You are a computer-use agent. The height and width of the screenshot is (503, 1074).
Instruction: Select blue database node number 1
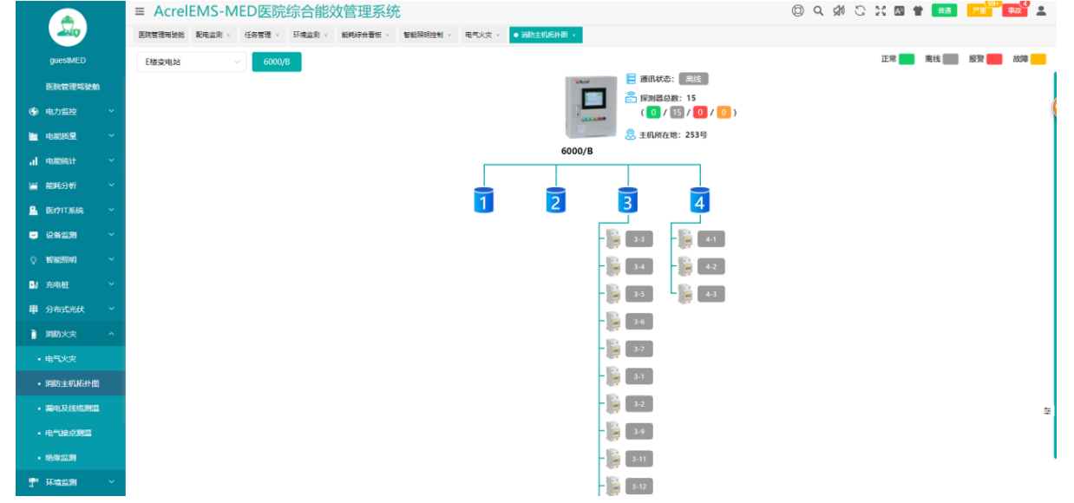click(x=483, y=200)
